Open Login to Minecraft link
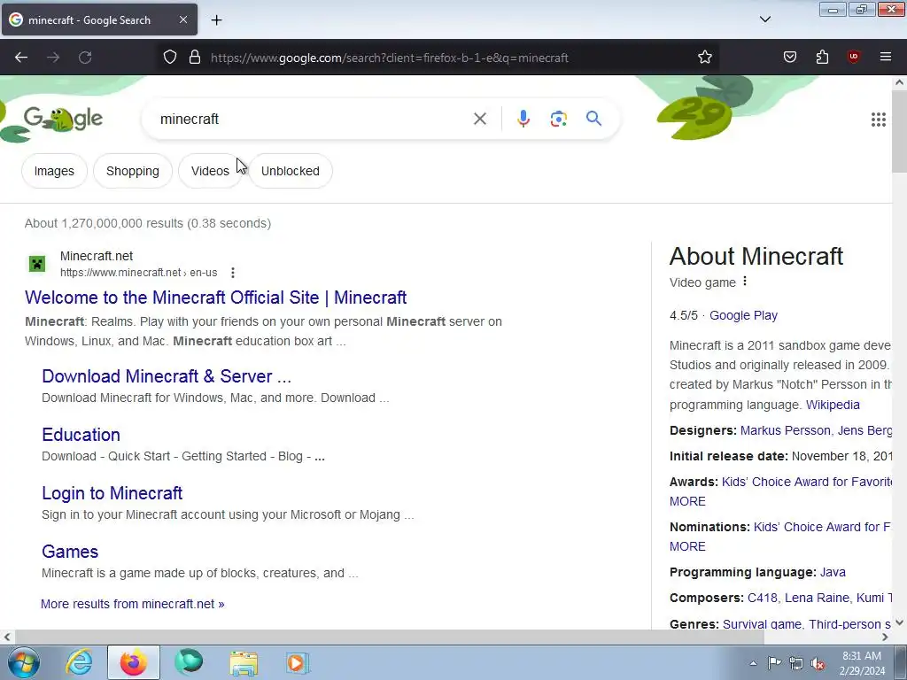 (112, 493)
